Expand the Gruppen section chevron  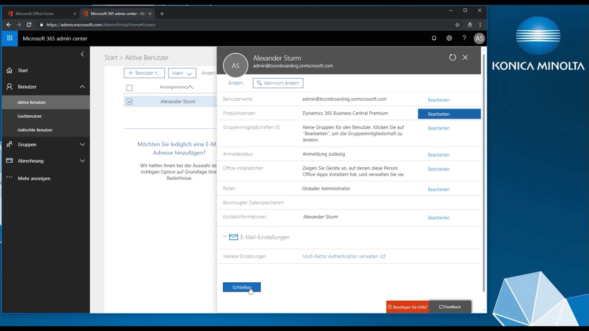point(82,144)
